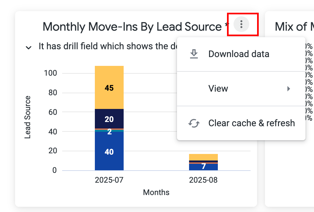Click the Lead Source y-axis title
The height and width of the screenshot is (212, 314).
[28, 117]
